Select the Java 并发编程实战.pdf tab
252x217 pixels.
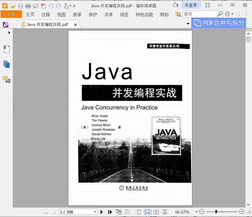(x=47, y=24)
